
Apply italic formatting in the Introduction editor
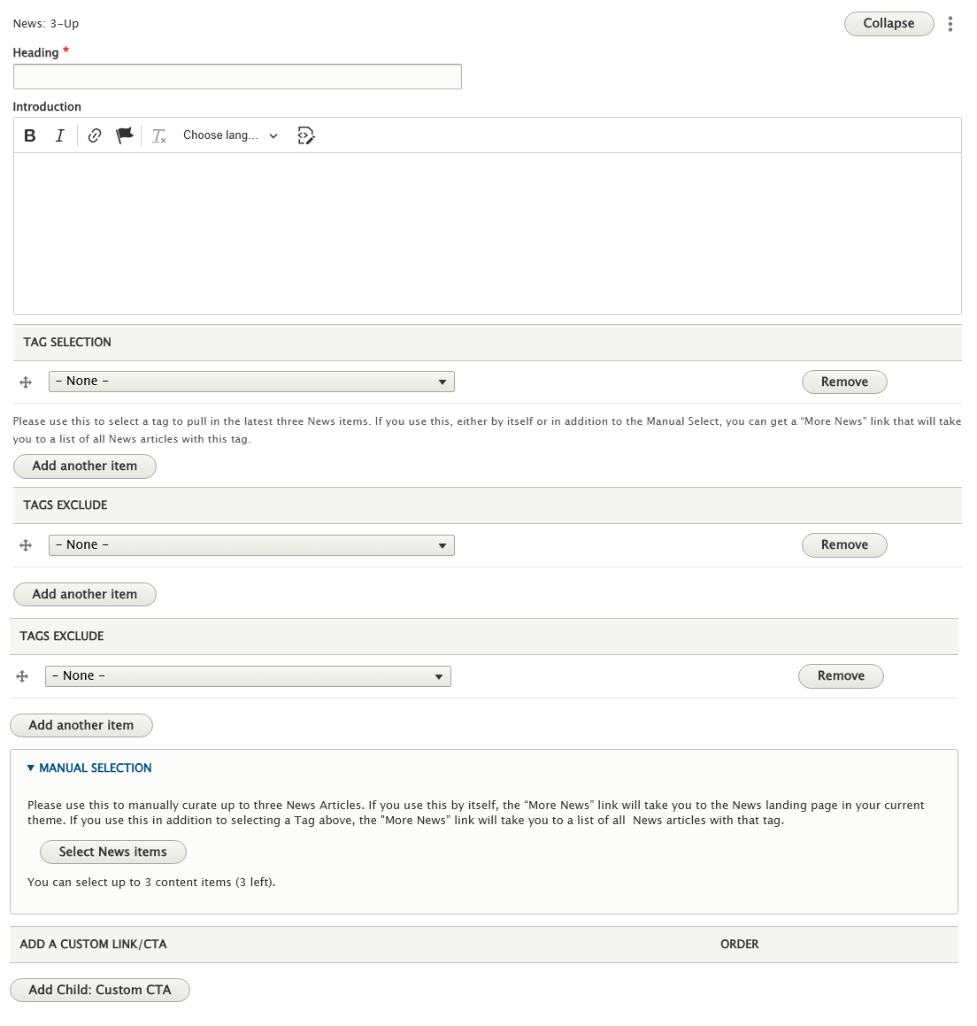click(x=59, y=135)
